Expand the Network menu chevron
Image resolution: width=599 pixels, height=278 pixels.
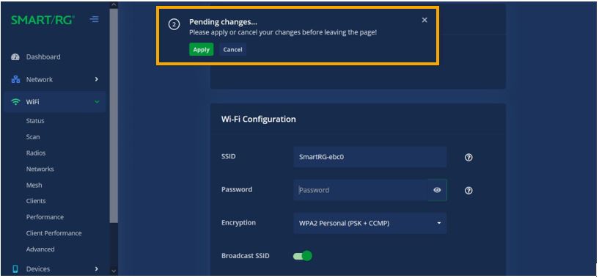96,79
